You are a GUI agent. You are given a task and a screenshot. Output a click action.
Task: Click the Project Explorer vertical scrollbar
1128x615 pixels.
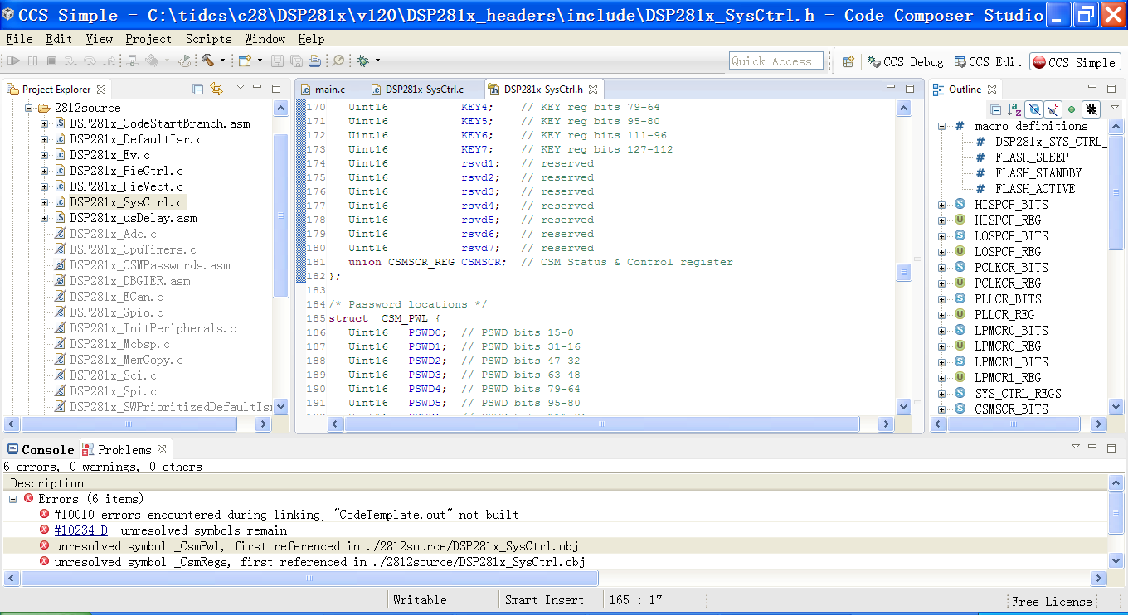click(280, 215)
